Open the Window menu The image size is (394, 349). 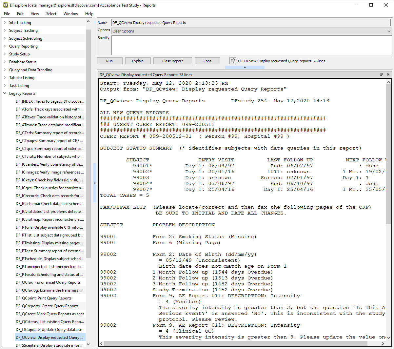click(x=71, y=14)
